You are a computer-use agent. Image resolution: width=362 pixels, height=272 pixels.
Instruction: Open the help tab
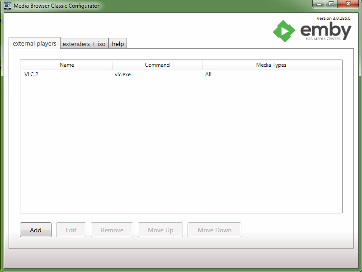(118, 44)
